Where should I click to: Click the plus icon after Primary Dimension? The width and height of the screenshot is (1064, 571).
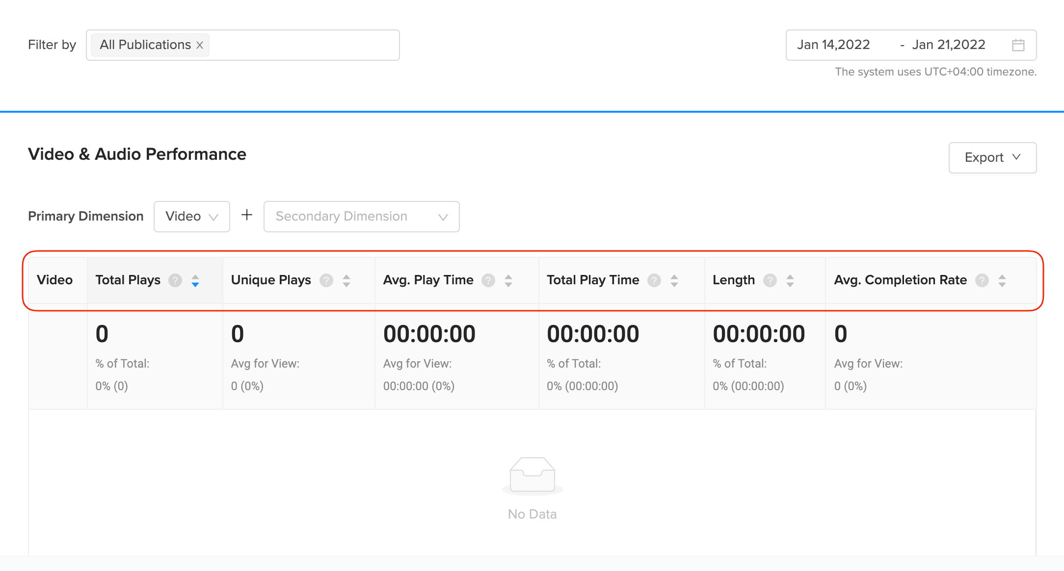(x=247, y=215)
